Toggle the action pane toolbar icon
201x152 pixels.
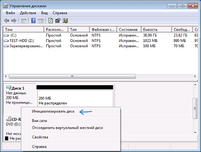(x=41, y=21)
